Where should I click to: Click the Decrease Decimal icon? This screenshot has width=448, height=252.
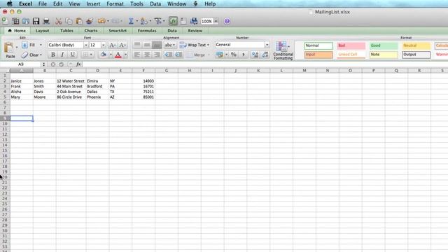[x=265, y=55]
